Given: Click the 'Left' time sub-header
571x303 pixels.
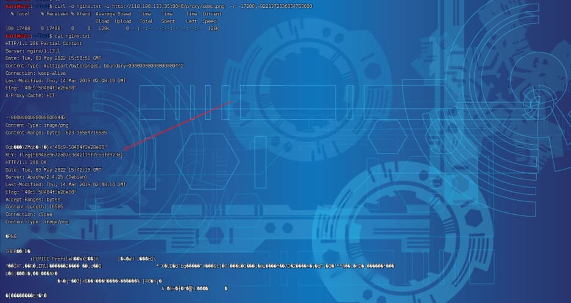Looking at the screenshot, I should [x=191, y=21].
